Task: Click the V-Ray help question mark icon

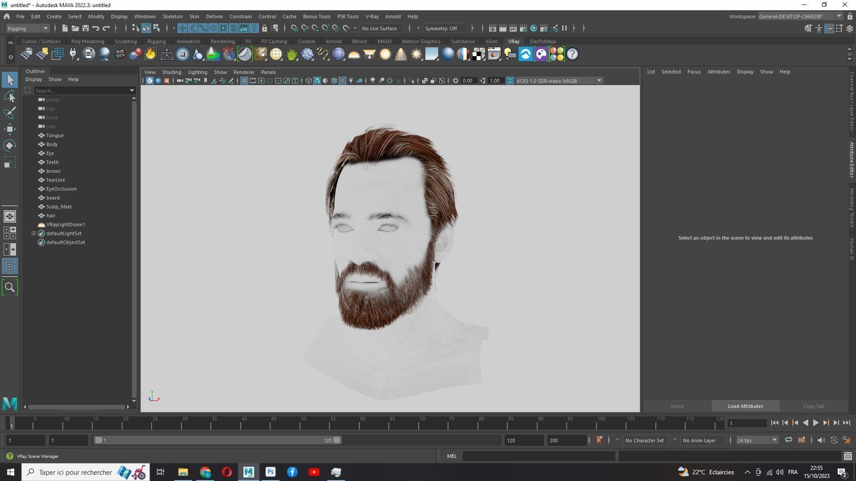Action: pos(572,54)
